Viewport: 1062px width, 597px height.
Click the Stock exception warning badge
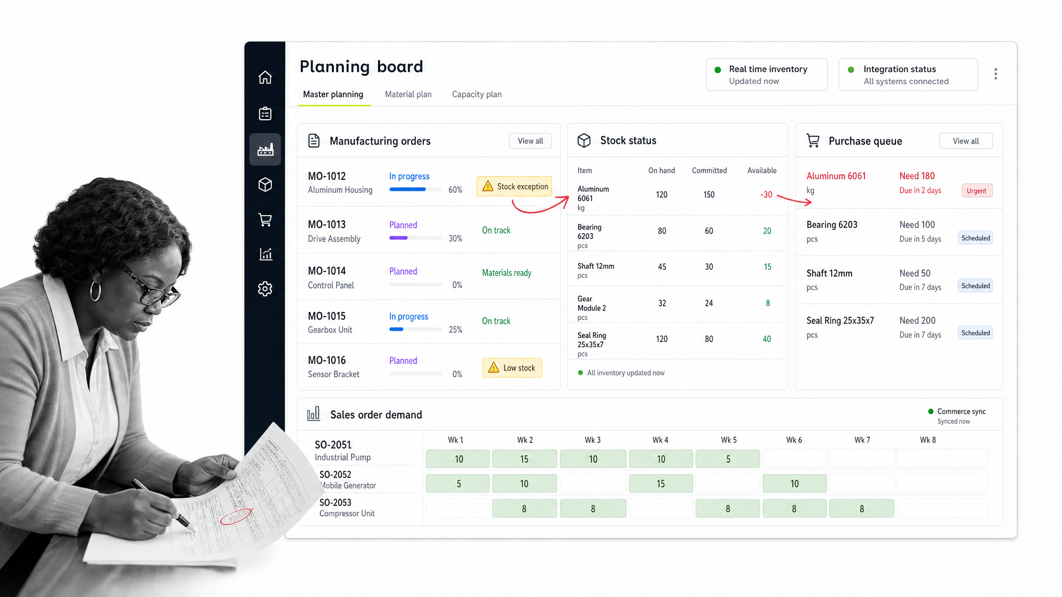(x=514, y=187)
